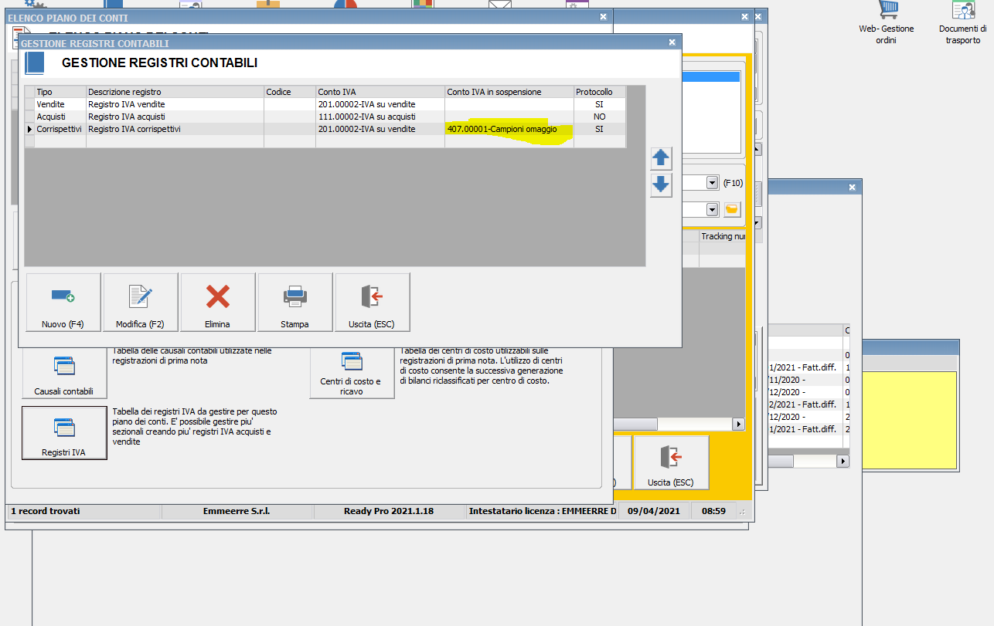Select the Corrispettivi registro row
Image resolution: width=994 pixels, height=626 pixels.
coord(325,129)
